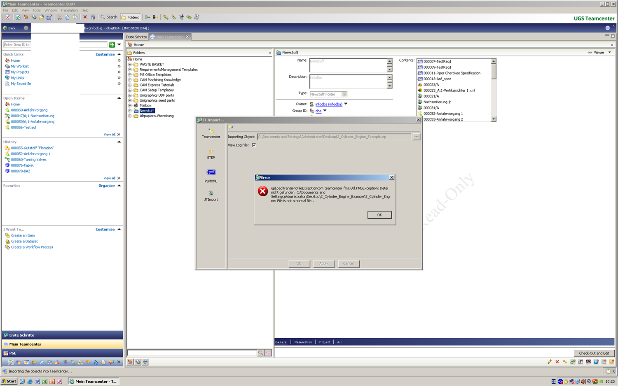Click the red X delete toolbar icon

[x=85, y=17]
